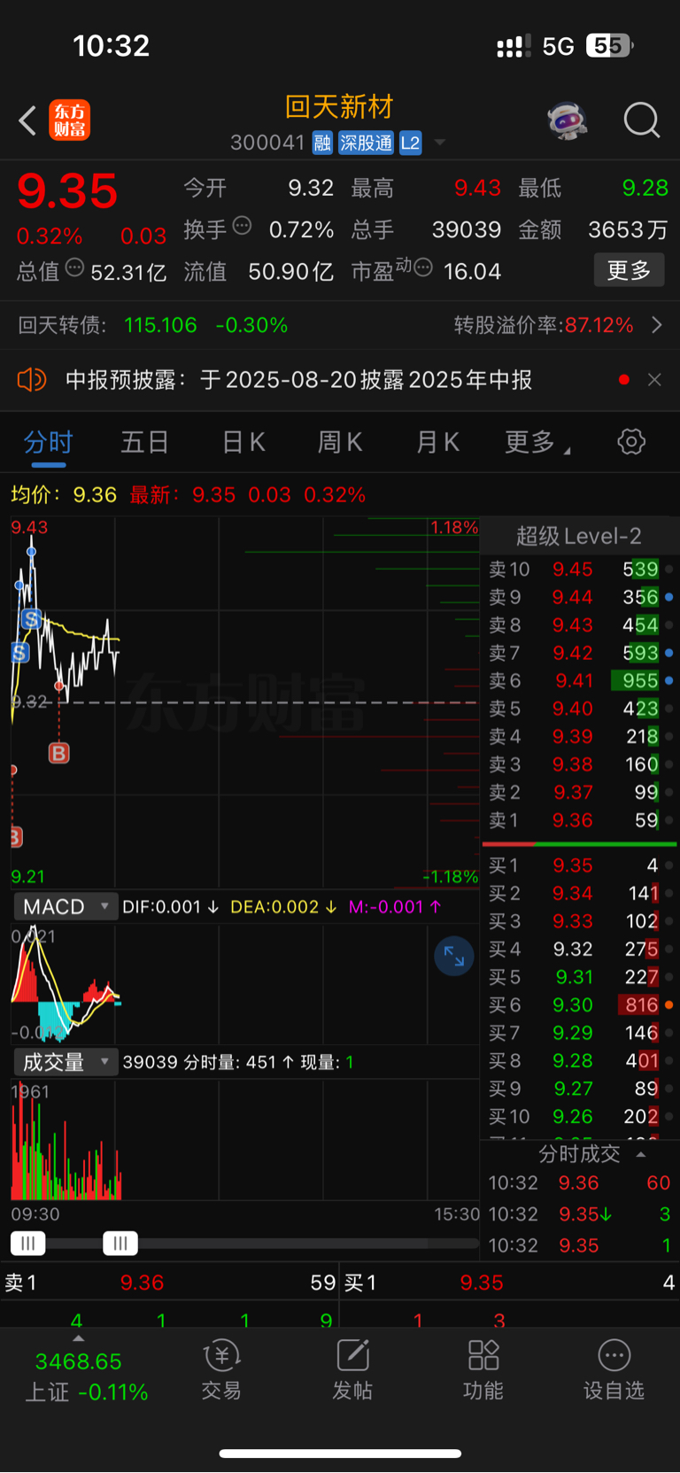Image resolution: width=680 pixels, height=1473 pixels.
Task: Open the 发帖 post icon
Action: pyautogui.click(x=352, y=1369)
